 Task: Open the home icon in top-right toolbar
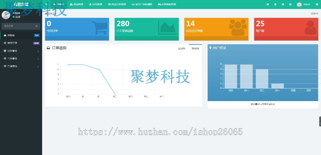point(267,4)
